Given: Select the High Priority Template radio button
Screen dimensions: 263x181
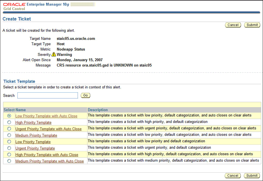Looking at the screenshot, I should tap(9, 122).
